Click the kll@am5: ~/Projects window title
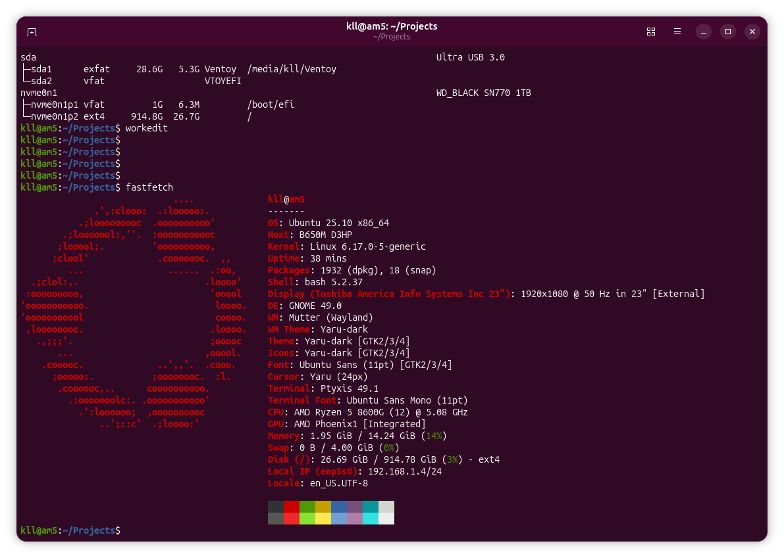Image resolution: width=784 pixels, height=558 pixels. 392,26
